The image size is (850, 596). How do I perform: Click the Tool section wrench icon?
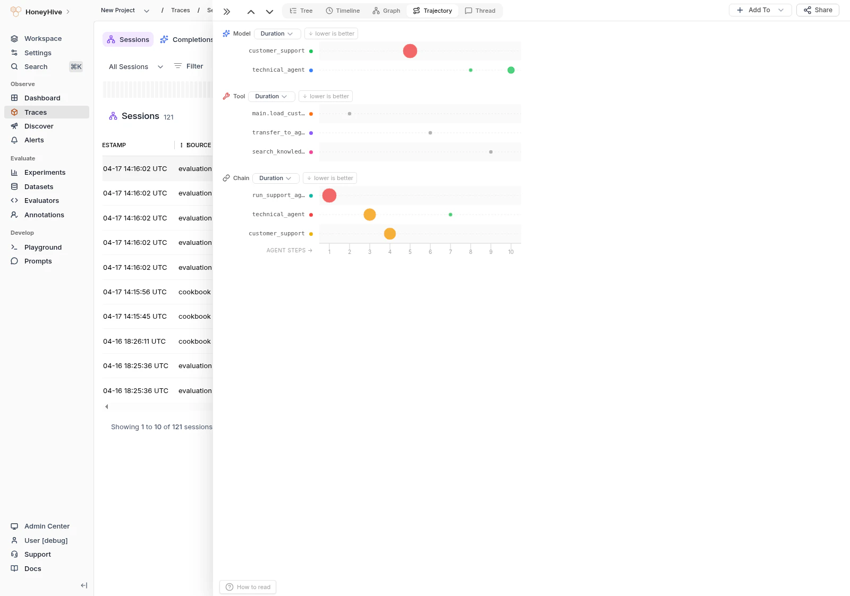[x=226, y=96]
